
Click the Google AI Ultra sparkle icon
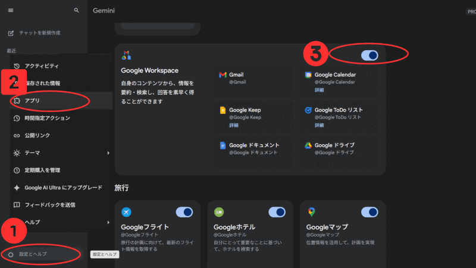click(17, 188)
